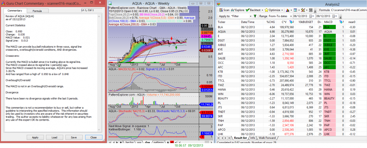The height and width of the screenshot is (148, 367).
Task: Click the Apply button
Action: [35, 137]
